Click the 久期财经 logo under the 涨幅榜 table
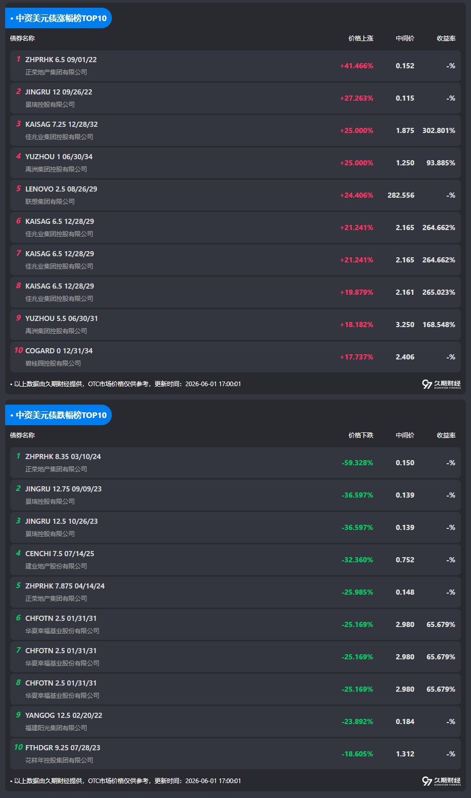Viewport: 471px width, 798px height. (441, 384)
